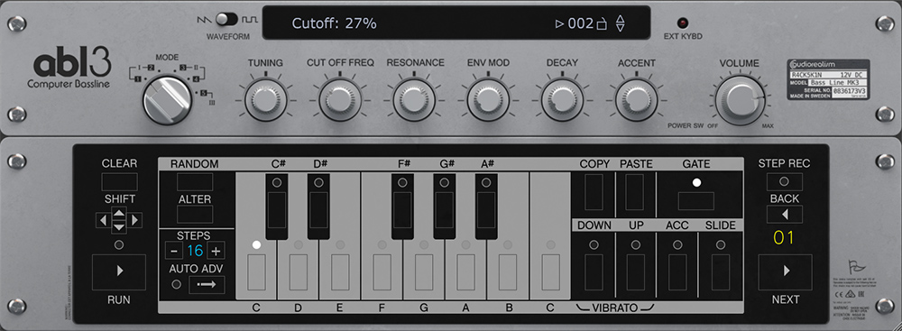902x331 pixels.
Task: Click the pattern number 002
Action: pyautogui.click(x=580, y=23)
